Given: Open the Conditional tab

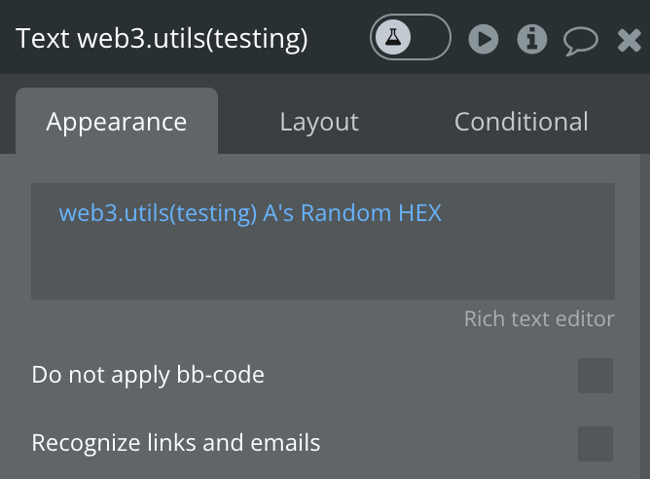Looking at the screenshot, I should click(522, 122).
